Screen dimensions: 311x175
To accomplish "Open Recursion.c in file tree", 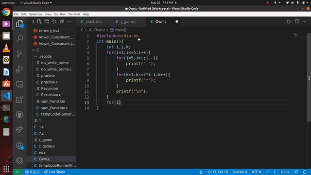I will tap(52, 95).
